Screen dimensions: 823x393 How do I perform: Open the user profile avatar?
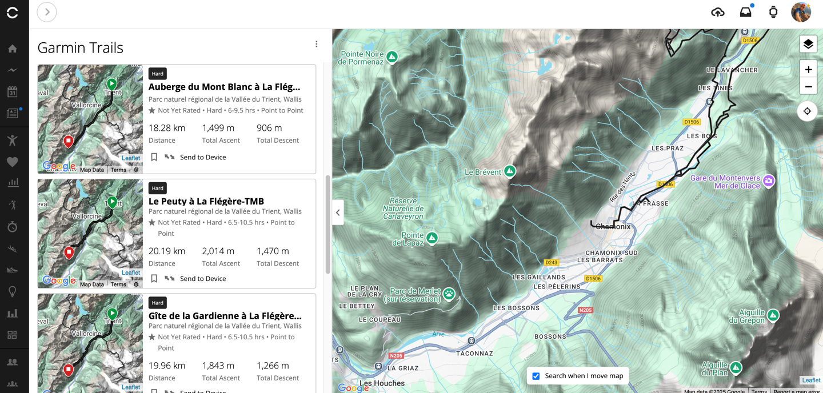point(801,12)
